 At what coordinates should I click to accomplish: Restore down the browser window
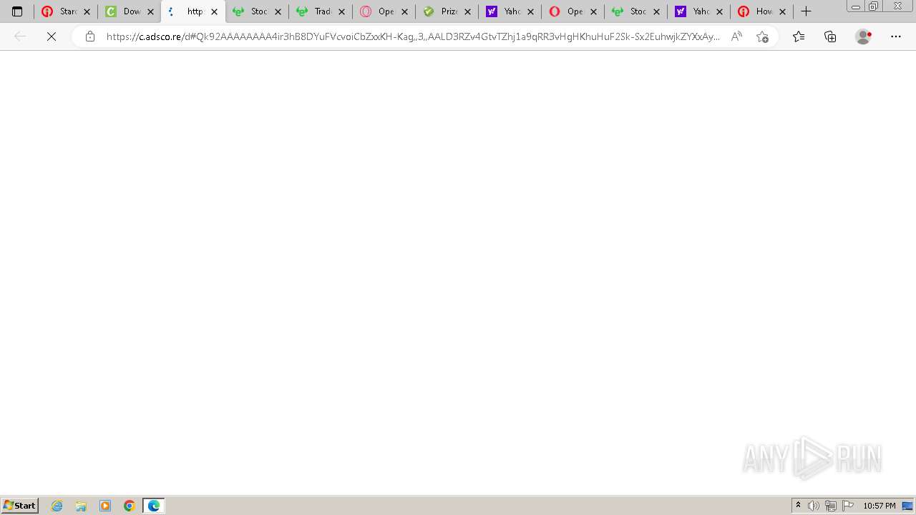click(874, 6)
